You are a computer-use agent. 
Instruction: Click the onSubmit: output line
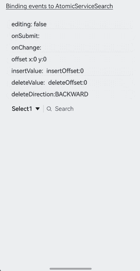pos(25,36)
